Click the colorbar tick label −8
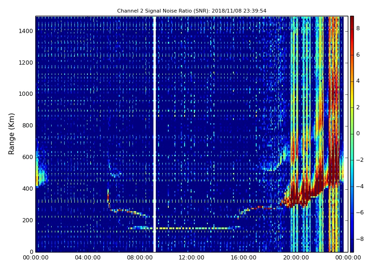The height and width of the screenshot is (279, 372). tap(360, 239)
